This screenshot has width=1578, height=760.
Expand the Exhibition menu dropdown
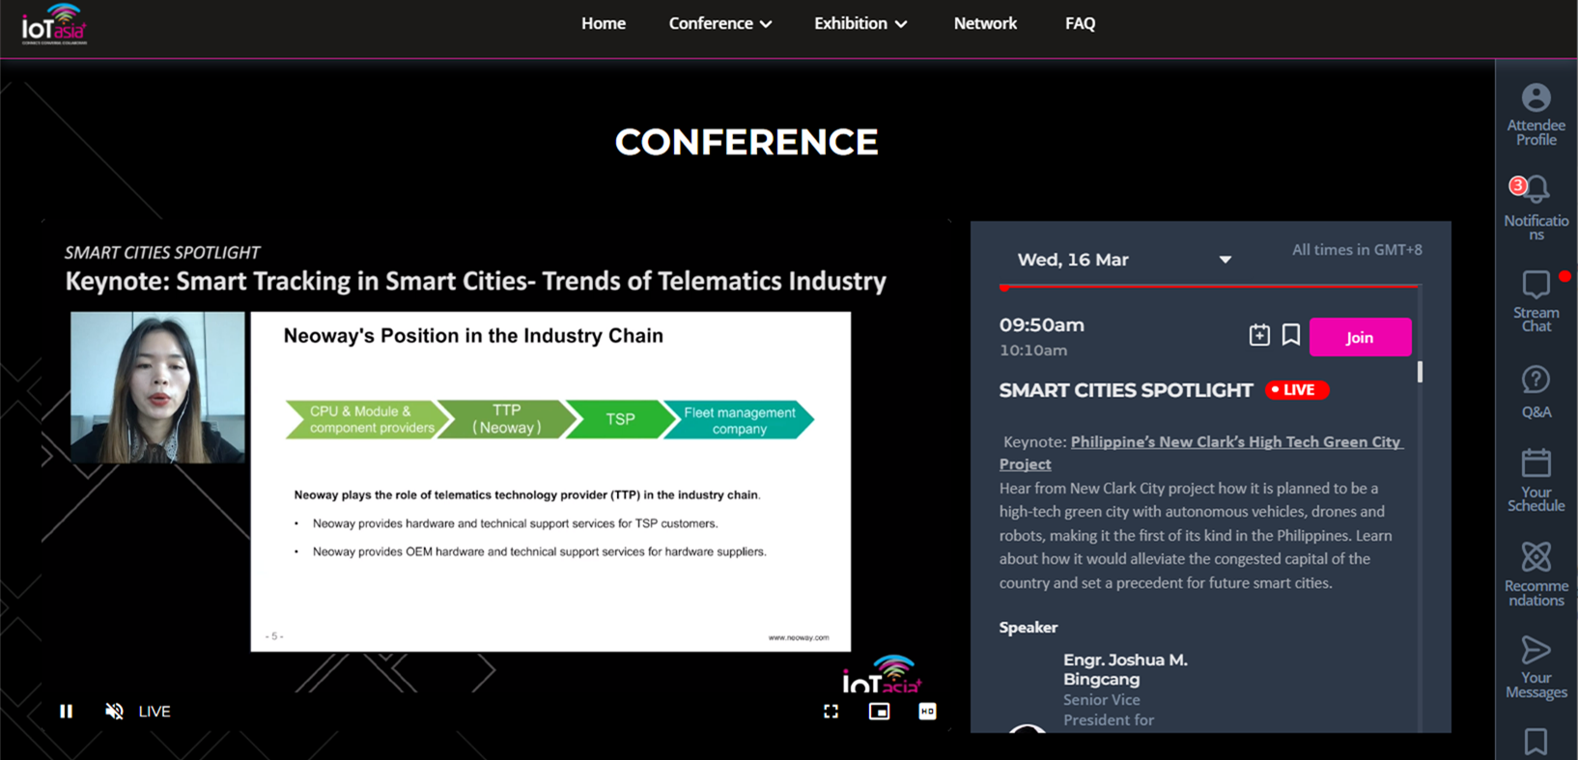point(859,23)
